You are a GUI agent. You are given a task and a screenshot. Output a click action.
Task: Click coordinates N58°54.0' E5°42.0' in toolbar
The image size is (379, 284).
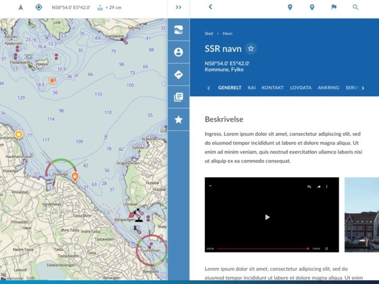click(71, 7)
